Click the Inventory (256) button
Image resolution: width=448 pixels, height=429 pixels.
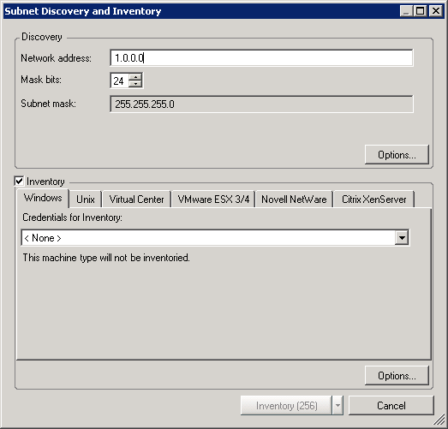tap(287, 406)
